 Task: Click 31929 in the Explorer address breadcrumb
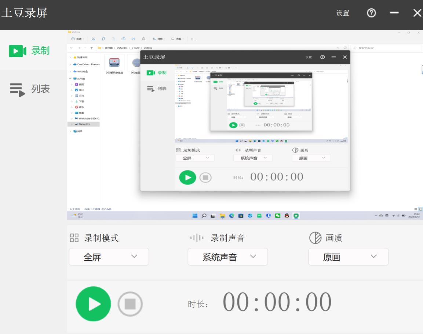(135, 48)
